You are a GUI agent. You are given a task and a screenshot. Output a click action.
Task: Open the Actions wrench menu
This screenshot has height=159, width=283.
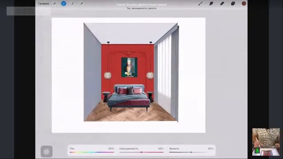(x=54, y=4)
